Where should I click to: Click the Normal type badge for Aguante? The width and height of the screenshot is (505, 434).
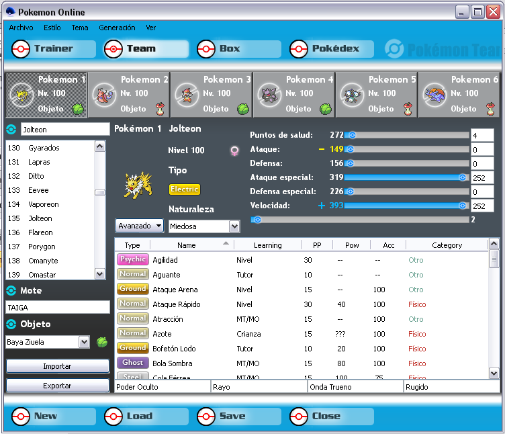click(133, 274)
